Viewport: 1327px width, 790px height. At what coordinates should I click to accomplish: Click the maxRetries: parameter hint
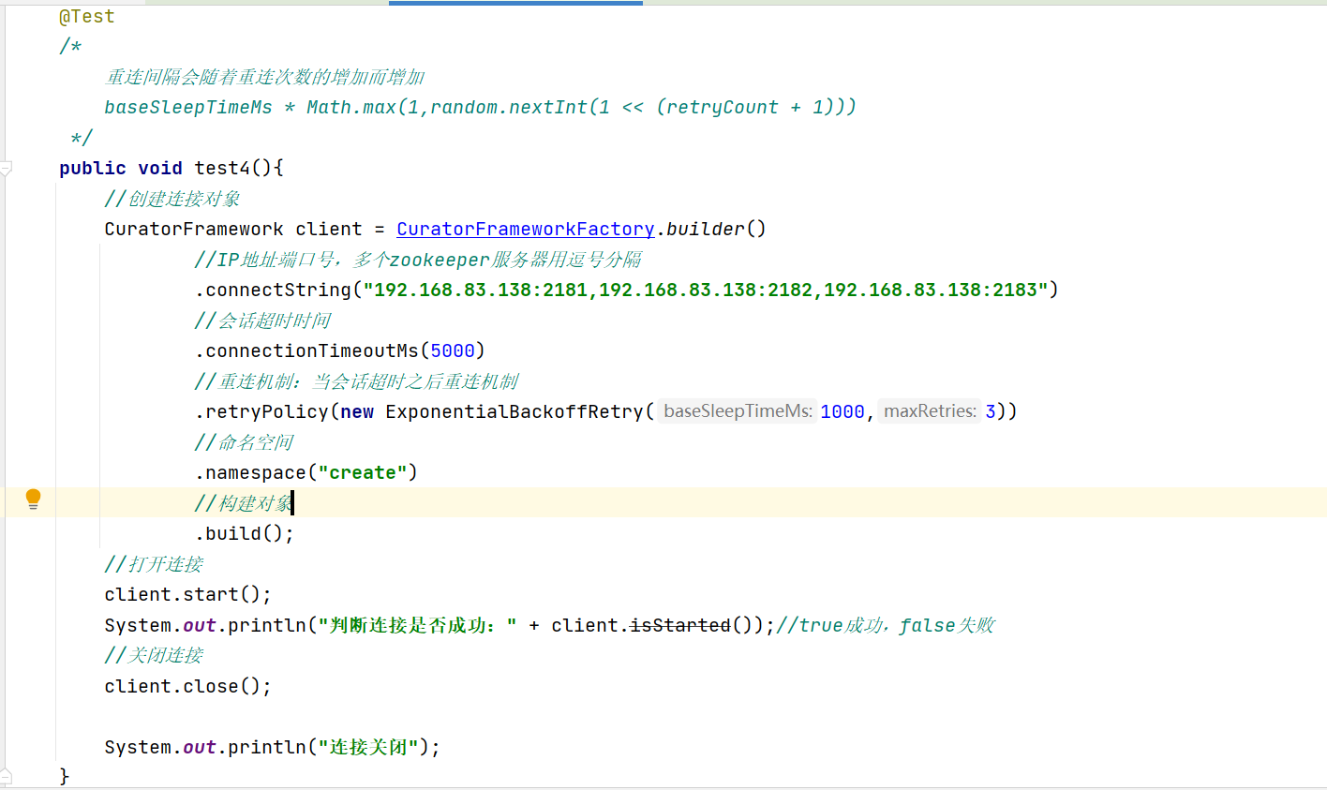click(x=930, y=411)
